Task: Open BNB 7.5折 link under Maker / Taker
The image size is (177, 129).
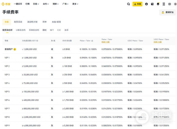Action: (x=105, y=42)
